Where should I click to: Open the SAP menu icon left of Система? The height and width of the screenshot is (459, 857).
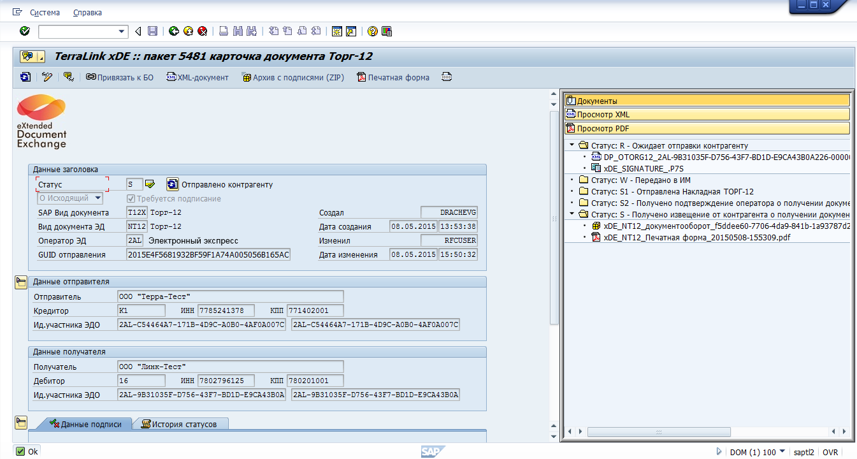17,12
